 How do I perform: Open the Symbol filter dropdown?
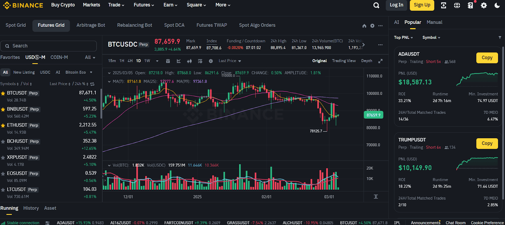click(x=431, y=38)
